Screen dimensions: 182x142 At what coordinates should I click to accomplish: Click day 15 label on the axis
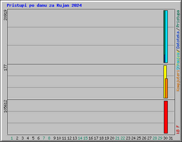pyautogui.click(x=85, y=138)
